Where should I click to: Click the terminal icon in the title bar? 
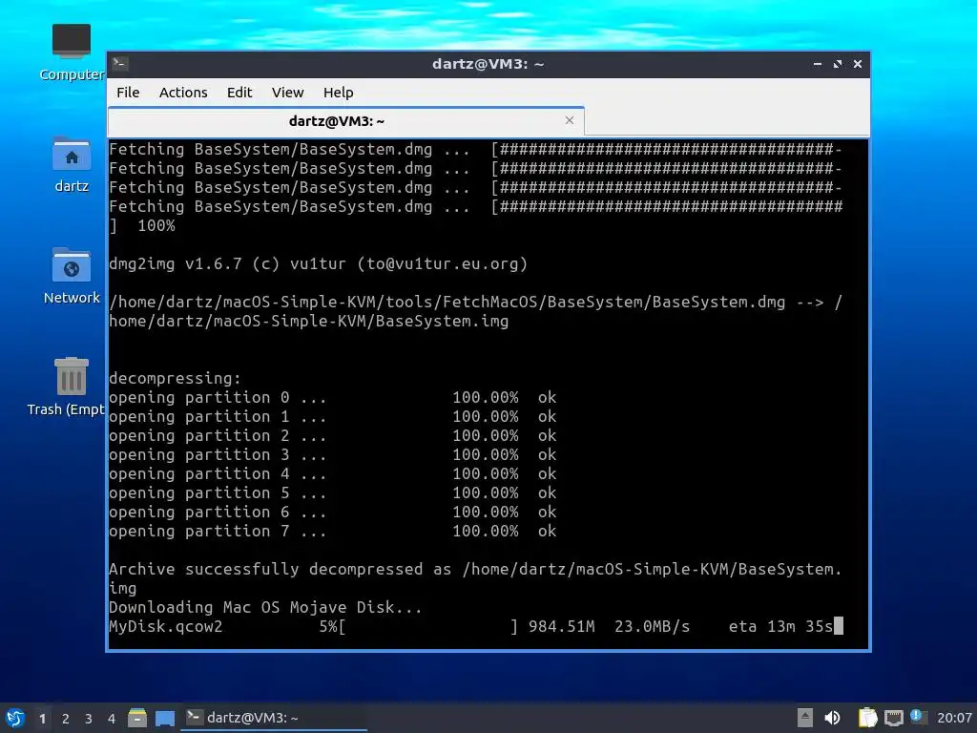(x=120, y=64)
